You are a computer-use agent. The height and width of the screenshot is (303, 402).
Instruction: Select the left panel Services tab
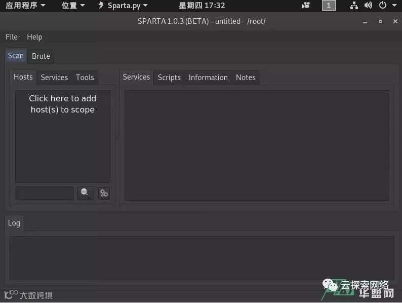(54, 78)
